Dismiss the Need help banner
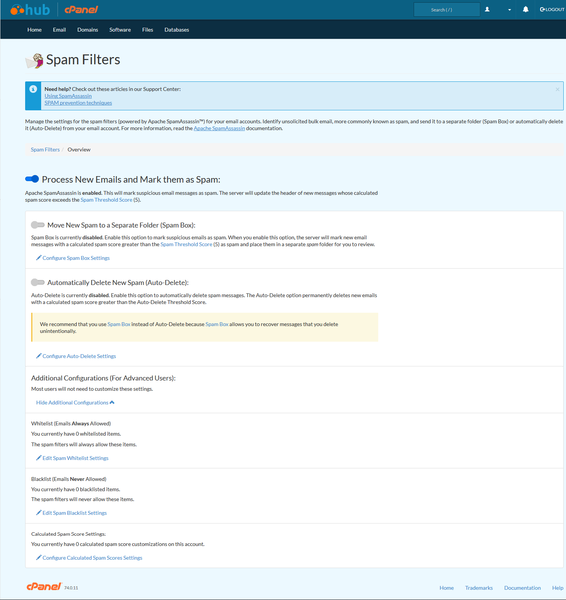 point(557,89)
